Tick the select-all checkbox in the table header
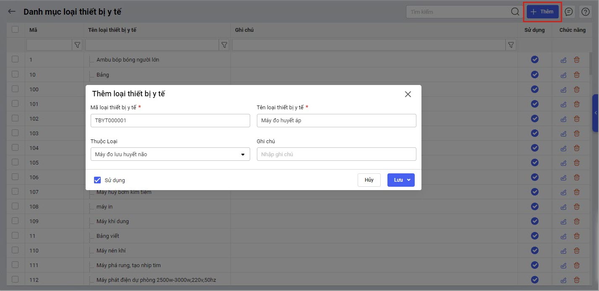Image resolution: width=599 pixels, height=291 pixels. click(x=15, y=30)
